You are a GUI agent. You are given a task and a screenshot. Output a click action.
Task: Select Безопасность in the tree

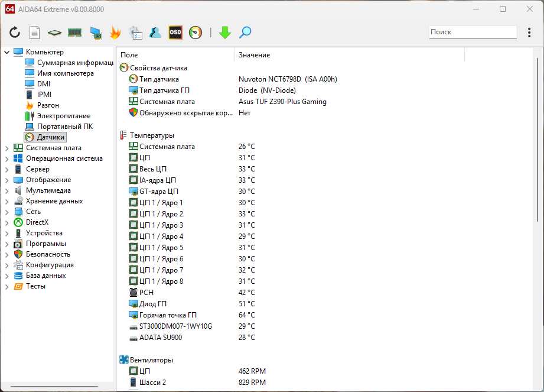pos(42,254)
